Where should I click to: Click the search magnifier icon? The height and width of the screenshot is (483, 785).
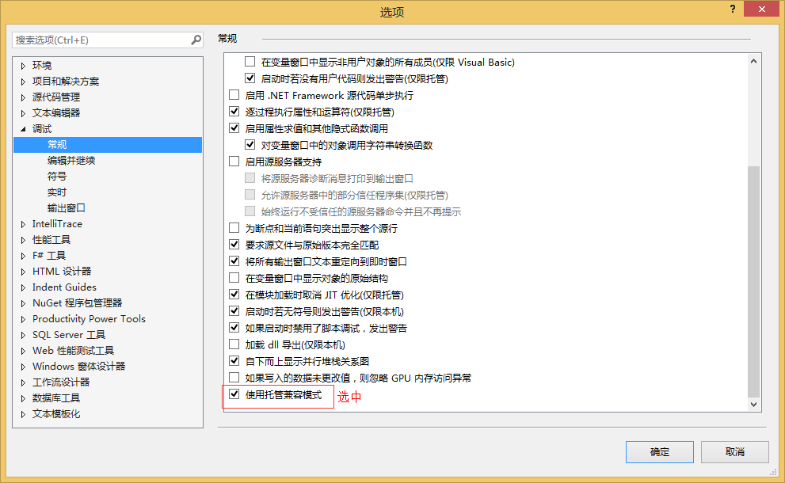point(196,40)
